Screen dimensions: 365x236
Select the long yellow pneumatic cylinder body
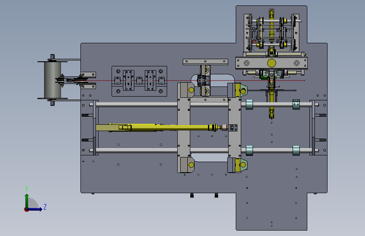point(170,128)
